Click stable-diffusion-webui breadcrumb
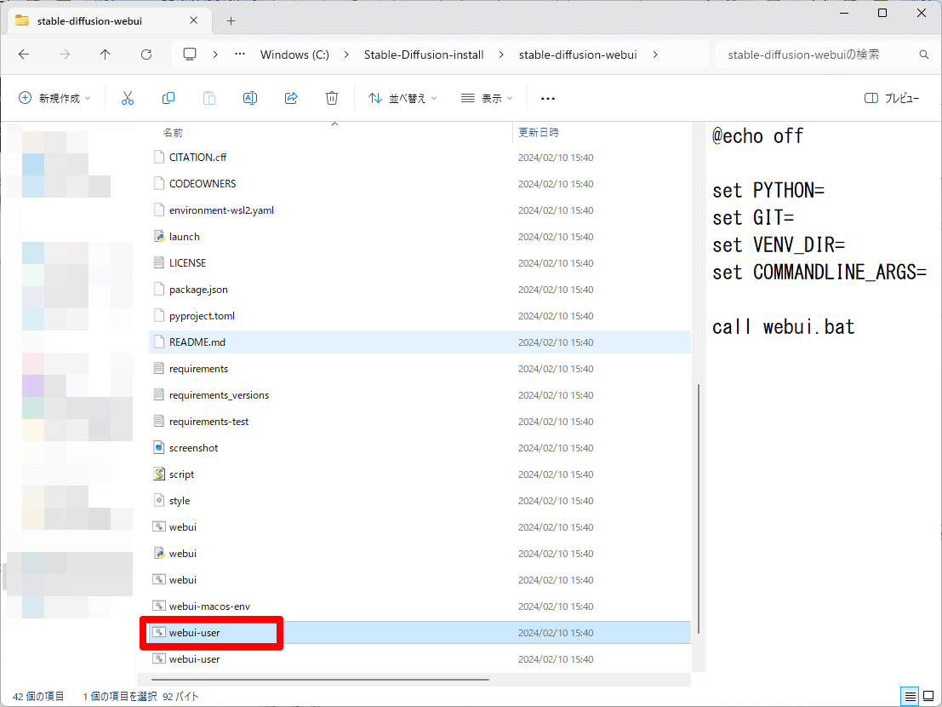 pos(577,55)
